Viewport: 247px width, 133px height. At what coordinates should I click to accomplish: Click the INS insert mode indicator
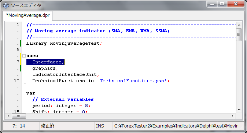[x=100, y=126]
